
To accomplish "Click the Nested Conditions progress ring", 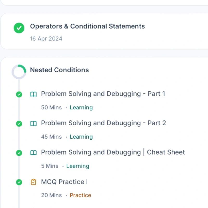I will (19, 72).
